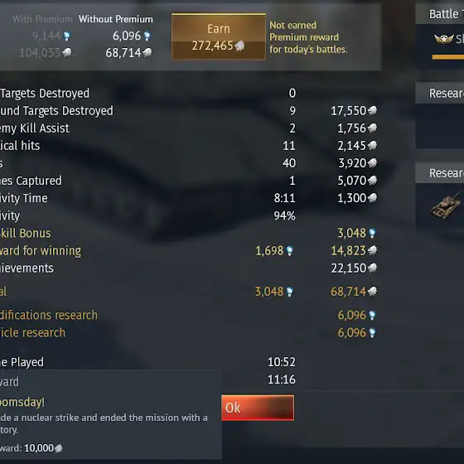Click the tank thumbnail in the Research panel

[x=447, y=204]
